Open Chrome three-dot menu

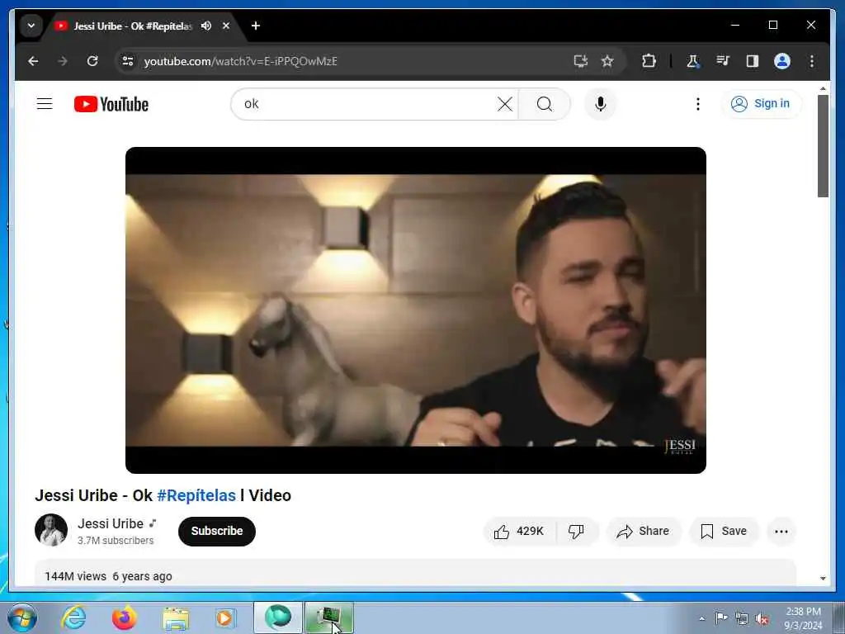812,61
